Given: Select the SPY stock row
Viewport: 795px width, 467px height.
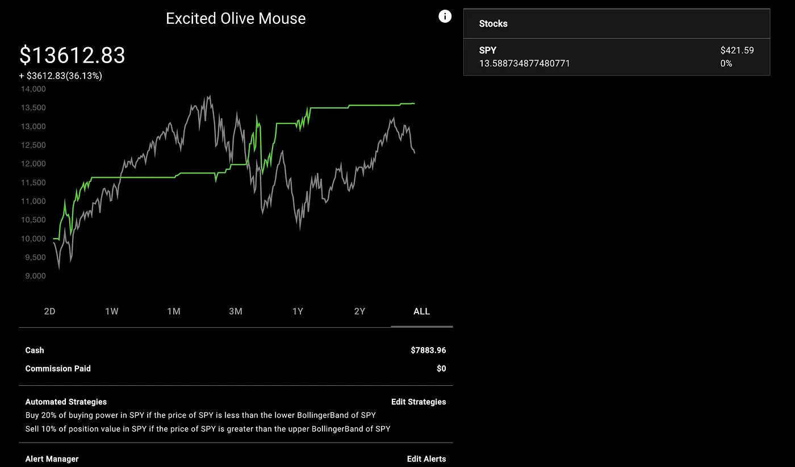Looking at the screenshot, I should pos(617,57).
